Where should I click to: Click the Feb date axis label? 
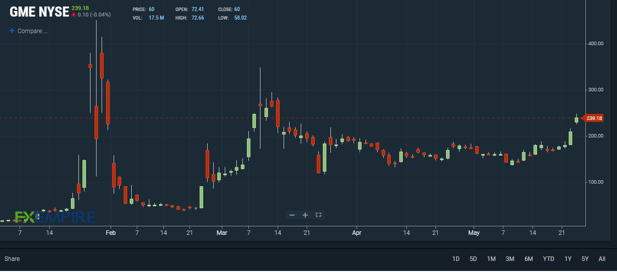click(x=111, y=233)
